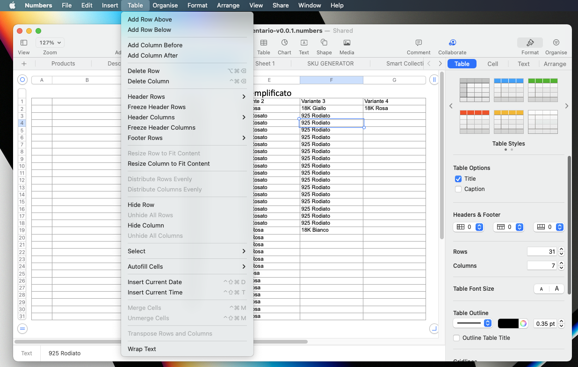Open table outline line style dropdown
Image resolution: width=578 pixels, height=367 pixels.
[473, 323]
